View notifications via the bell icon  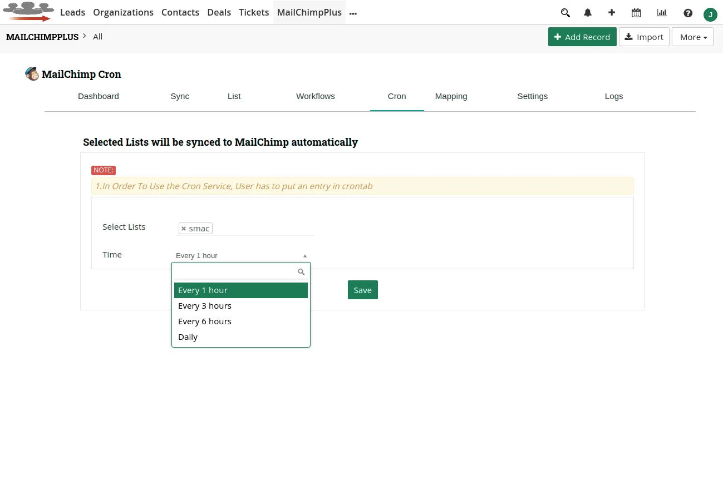pos(588,12)
